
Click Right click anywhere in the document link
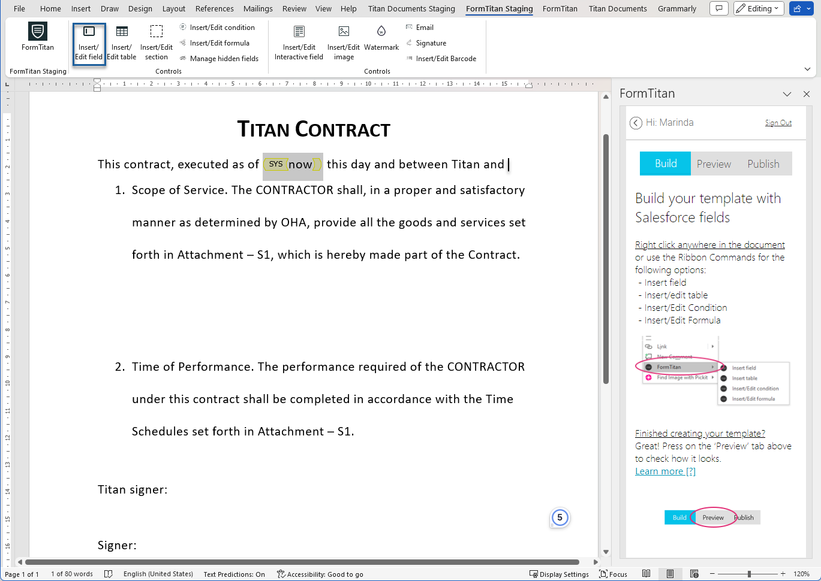point(710,245)
